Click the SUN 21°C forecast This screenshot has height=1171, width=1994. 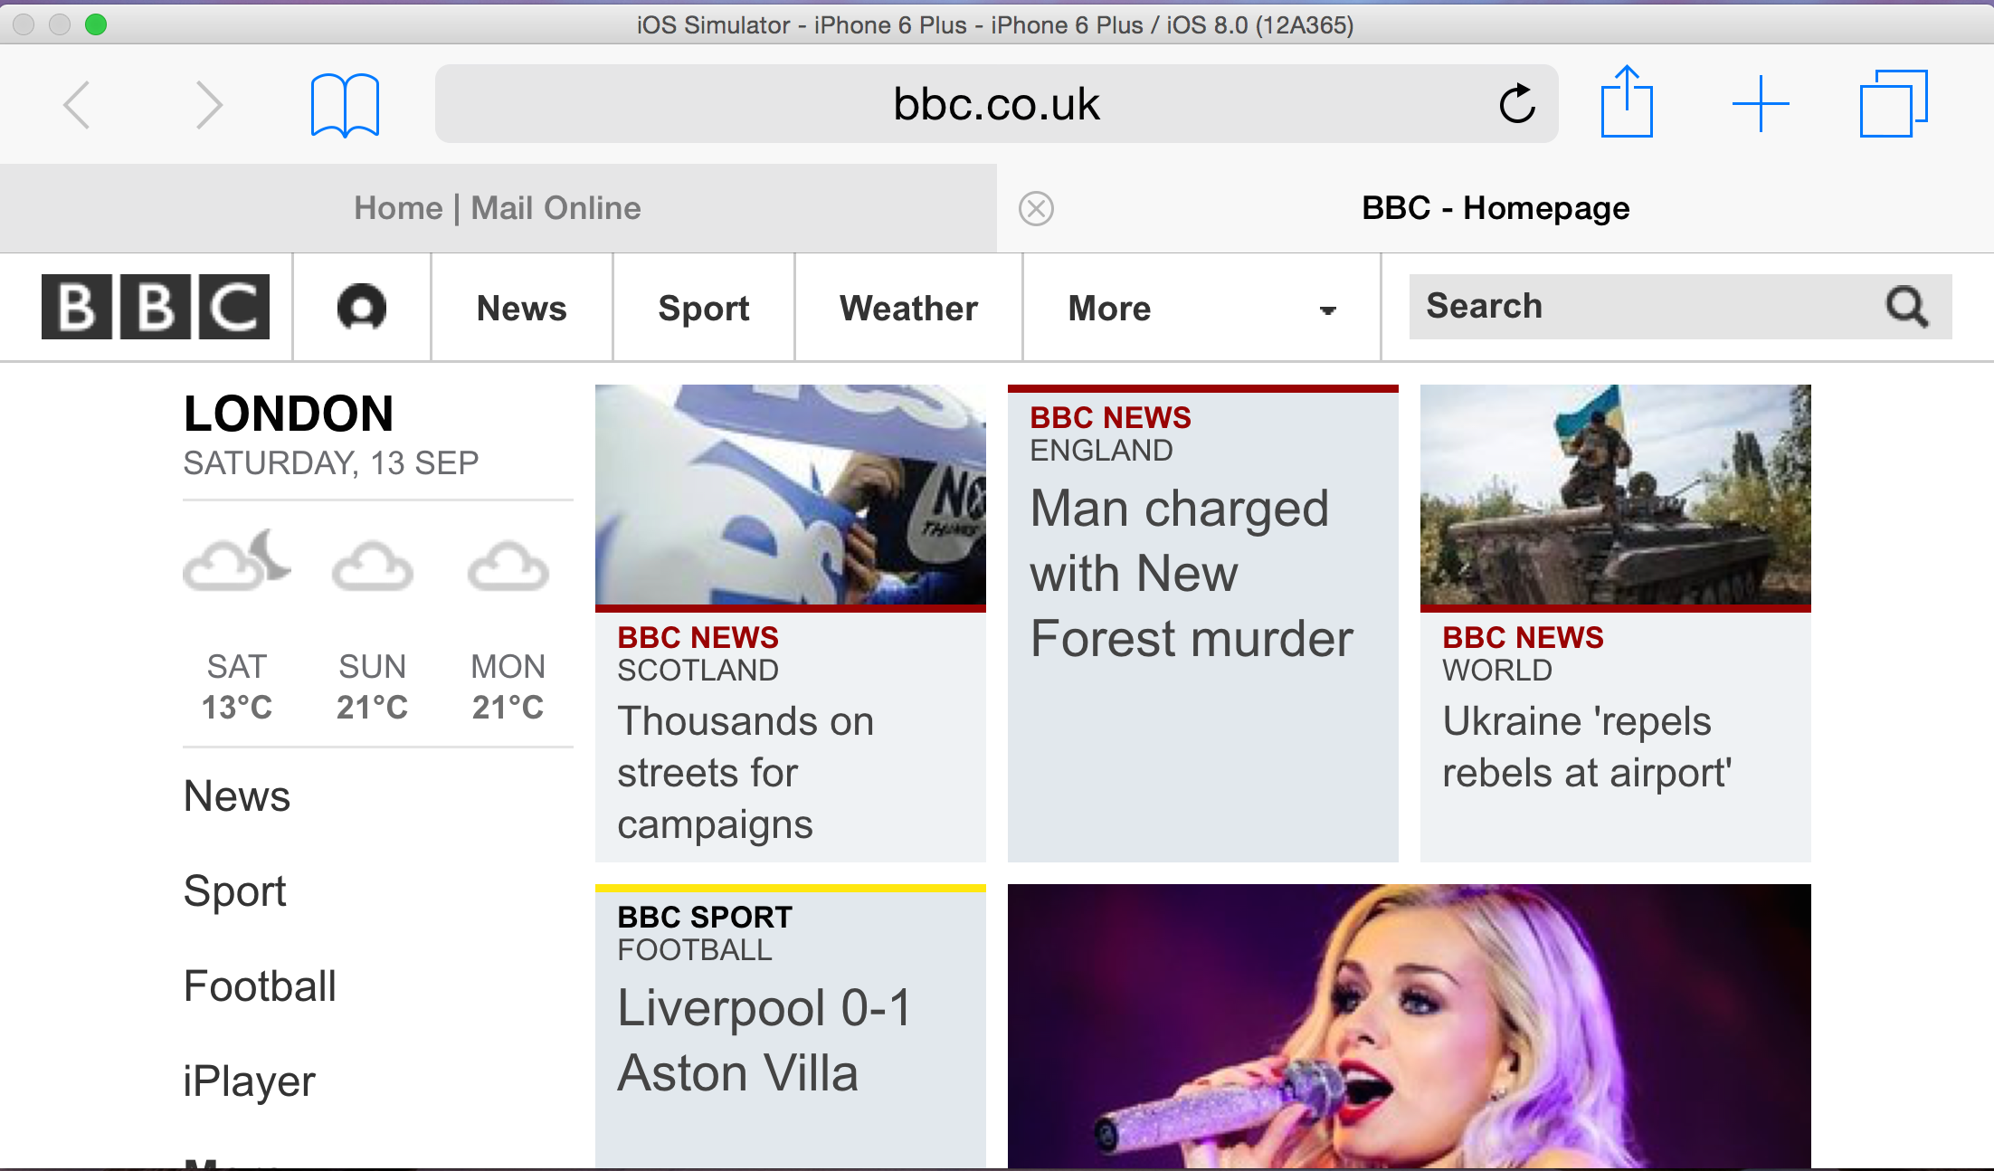[x=373, y=687]
